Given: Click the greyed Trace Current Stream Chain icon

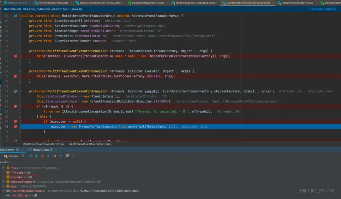Looking at the screenshot, I should (74, 156).
